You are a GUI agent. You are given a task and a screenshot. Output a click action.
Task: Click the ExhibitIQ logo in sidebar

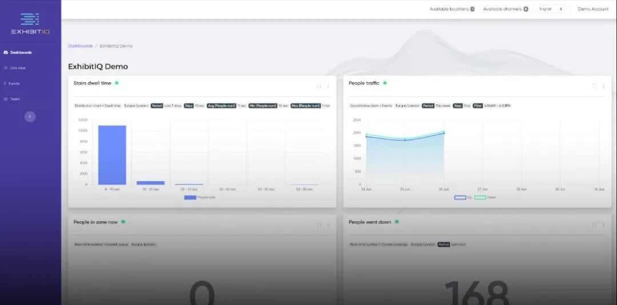coord(30,23)
